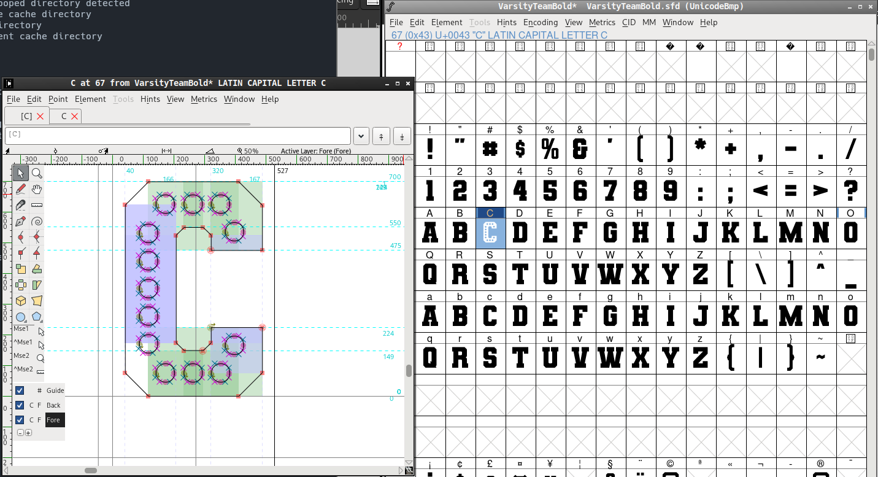Expand the Polygon tool variant flyout
The height and width of the screenshot is (477, 878).
(x=42, y=322)
